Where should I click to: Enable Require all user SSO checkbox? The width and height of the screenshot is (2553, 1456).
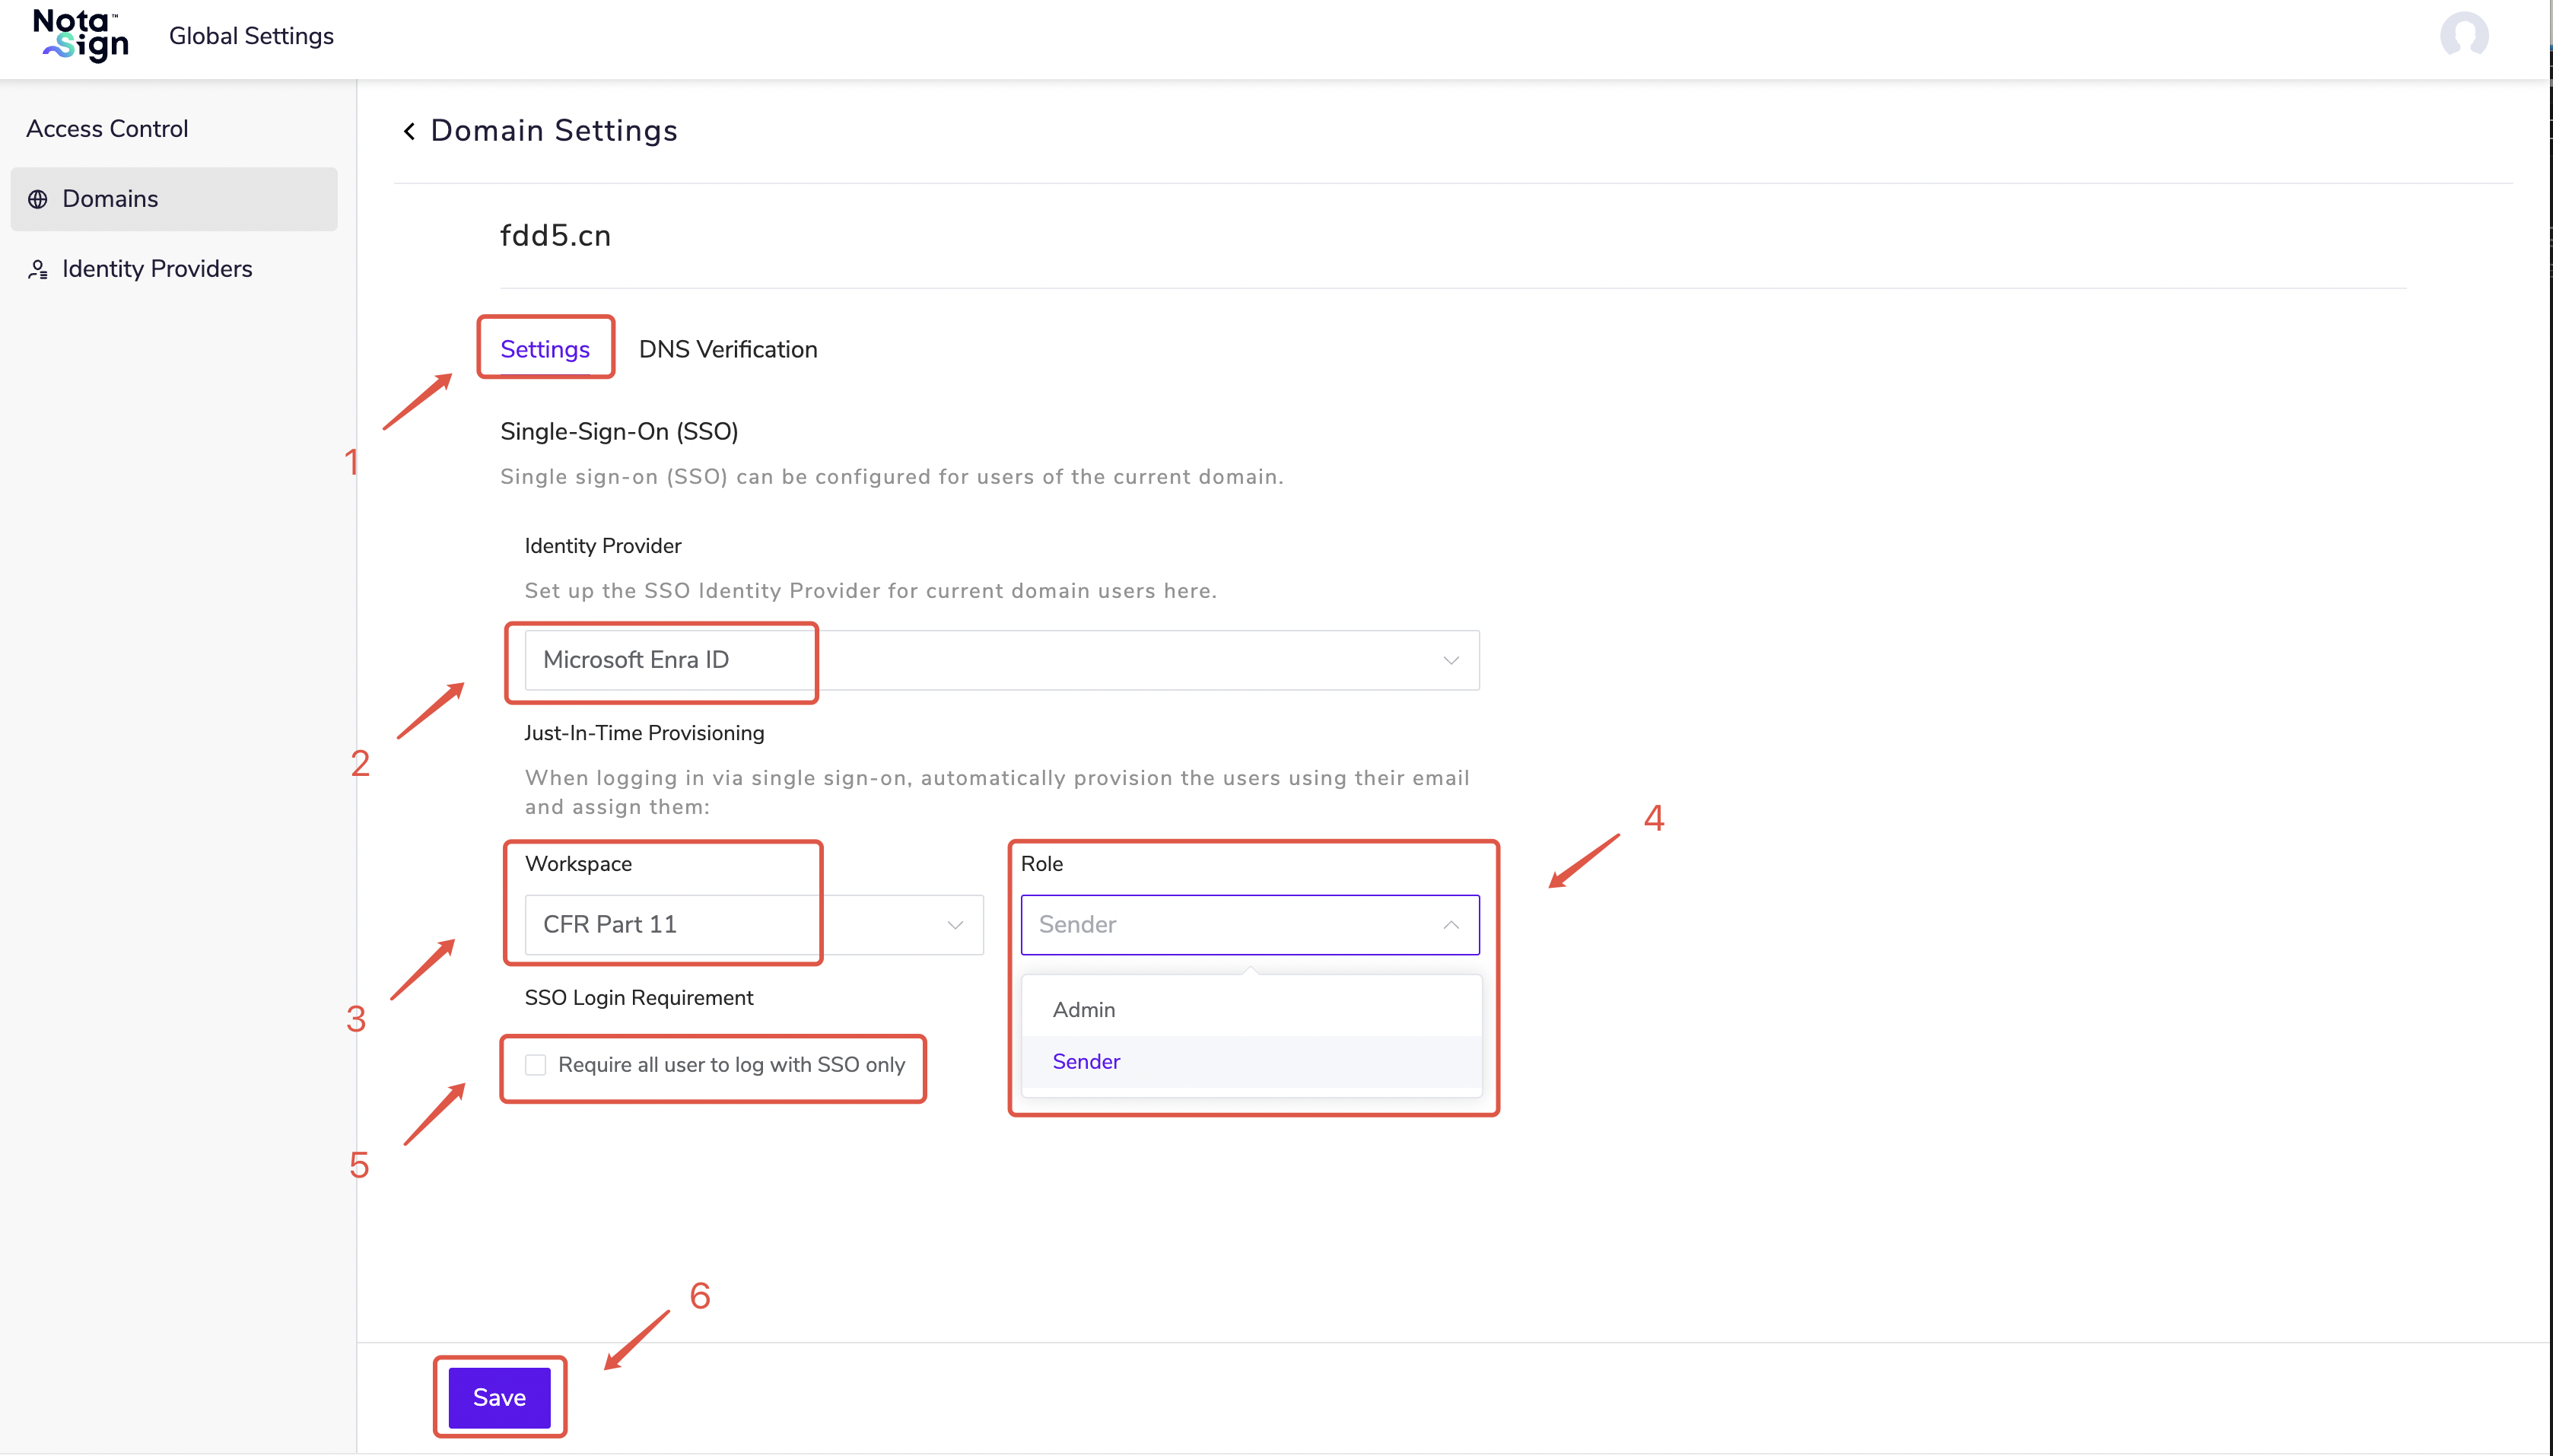point(536,1065)
